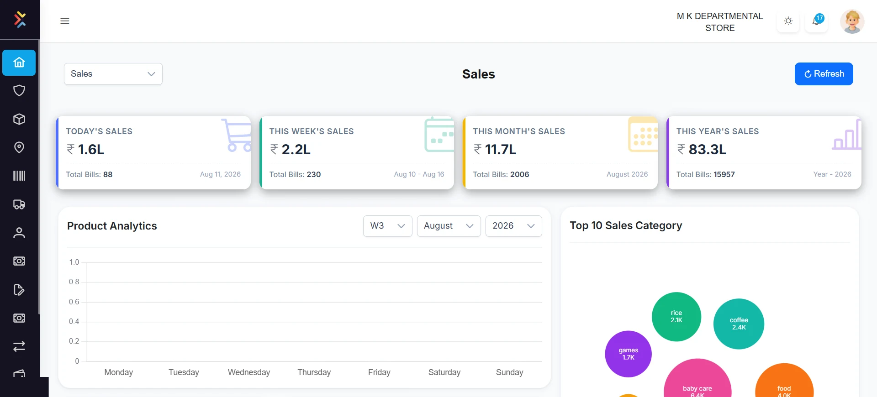Screen dimensions: 877x397
Task: Open the W3 week dropdown
Action: click(388, 226)
